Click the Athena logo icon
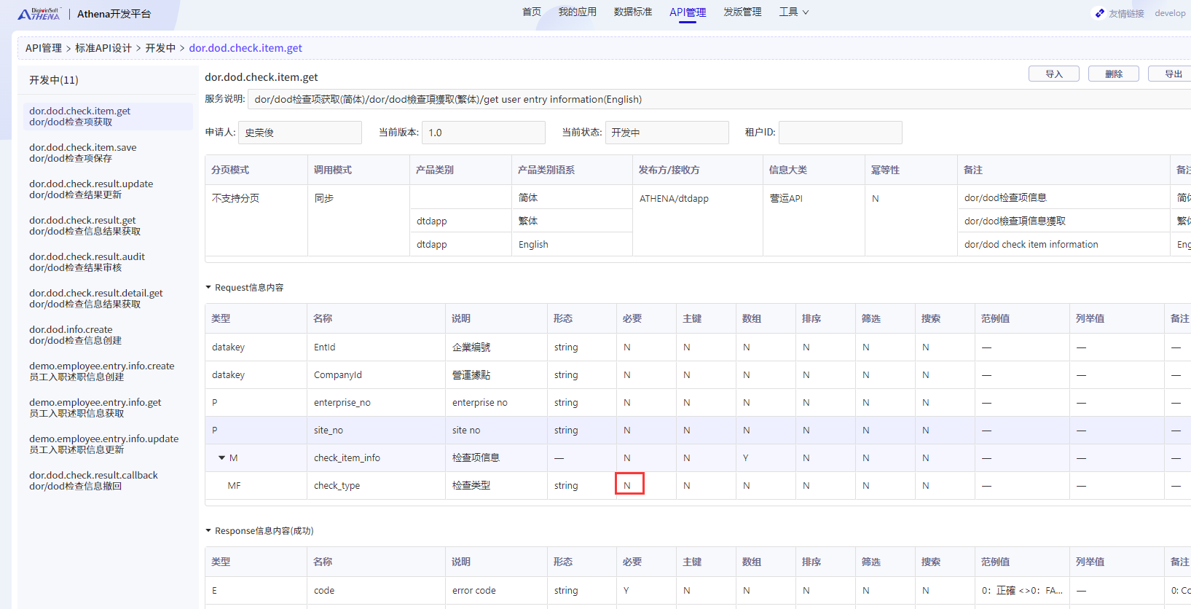1191x609 pixels. point(39,14)
